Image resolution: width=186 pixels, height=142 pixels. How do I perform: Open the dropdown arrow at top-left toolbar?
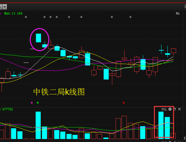tap(5, 7)
